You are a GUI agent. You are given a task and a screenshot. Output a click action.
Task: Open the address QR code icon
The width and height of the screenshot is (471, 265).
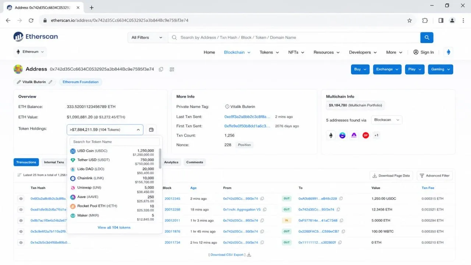pyautogui.click(x=172, y=69)
